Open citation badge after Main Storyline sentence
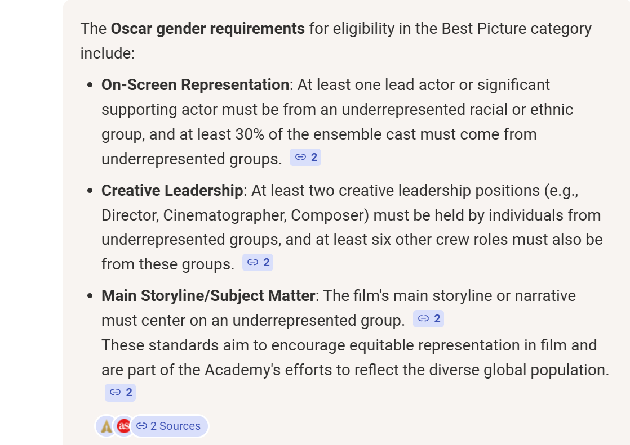 click(429, 319)
